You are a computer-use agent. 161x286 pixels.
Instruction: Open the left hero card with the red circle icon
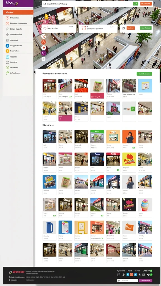pos(59,28)
